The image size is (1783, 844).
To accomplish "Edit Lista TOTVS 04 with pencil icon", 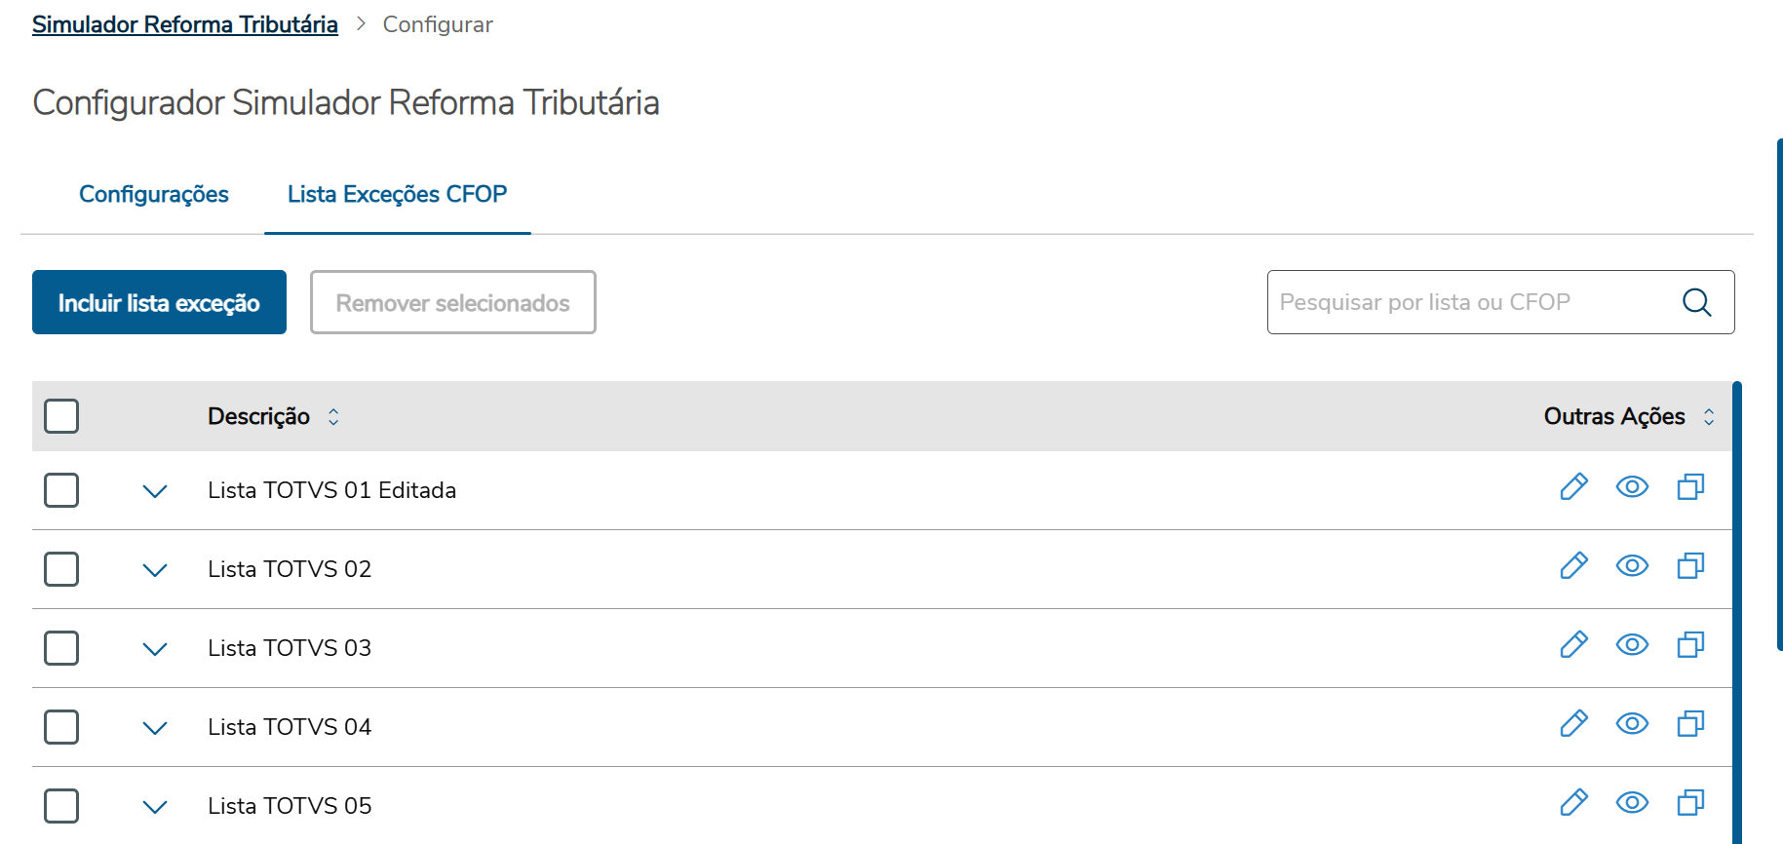I will tap(1573, 723).
